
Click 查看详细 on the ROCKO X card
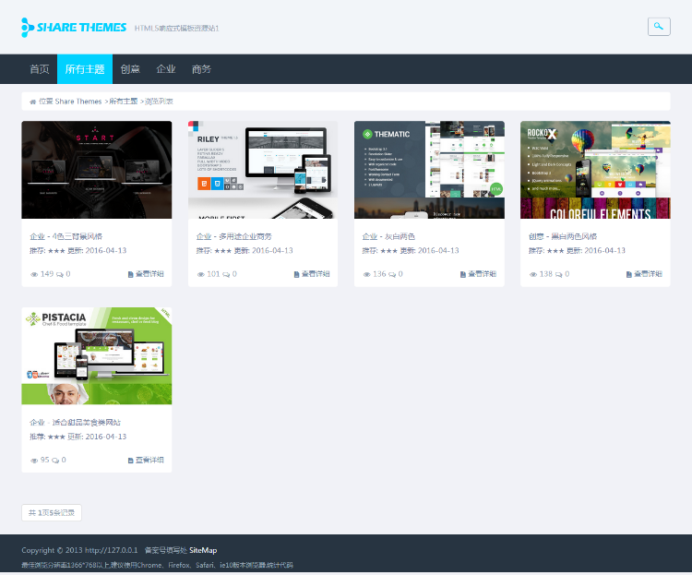click(x=648, y=274)
